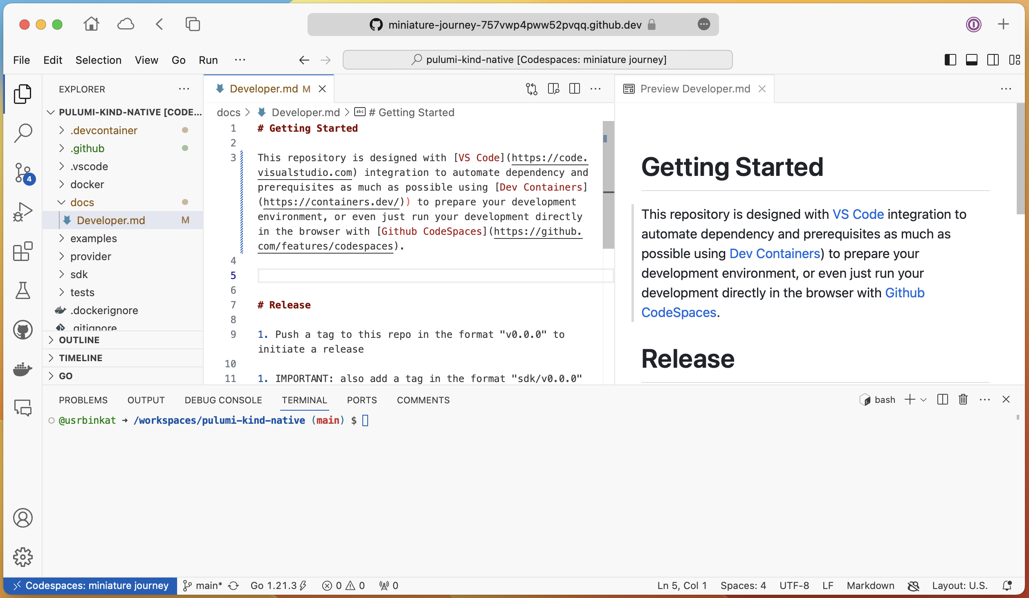Select Developer.md in the file tree
The height and width of the screenshot is (598, 1029).
(x=123, y=220)
